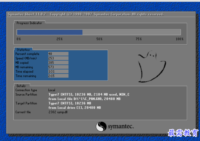Image resolution: width=200 pixels, height=141 pixels.
Task: Click the MB remaining label
Action: pyautogui.click(x=24, y=67)
